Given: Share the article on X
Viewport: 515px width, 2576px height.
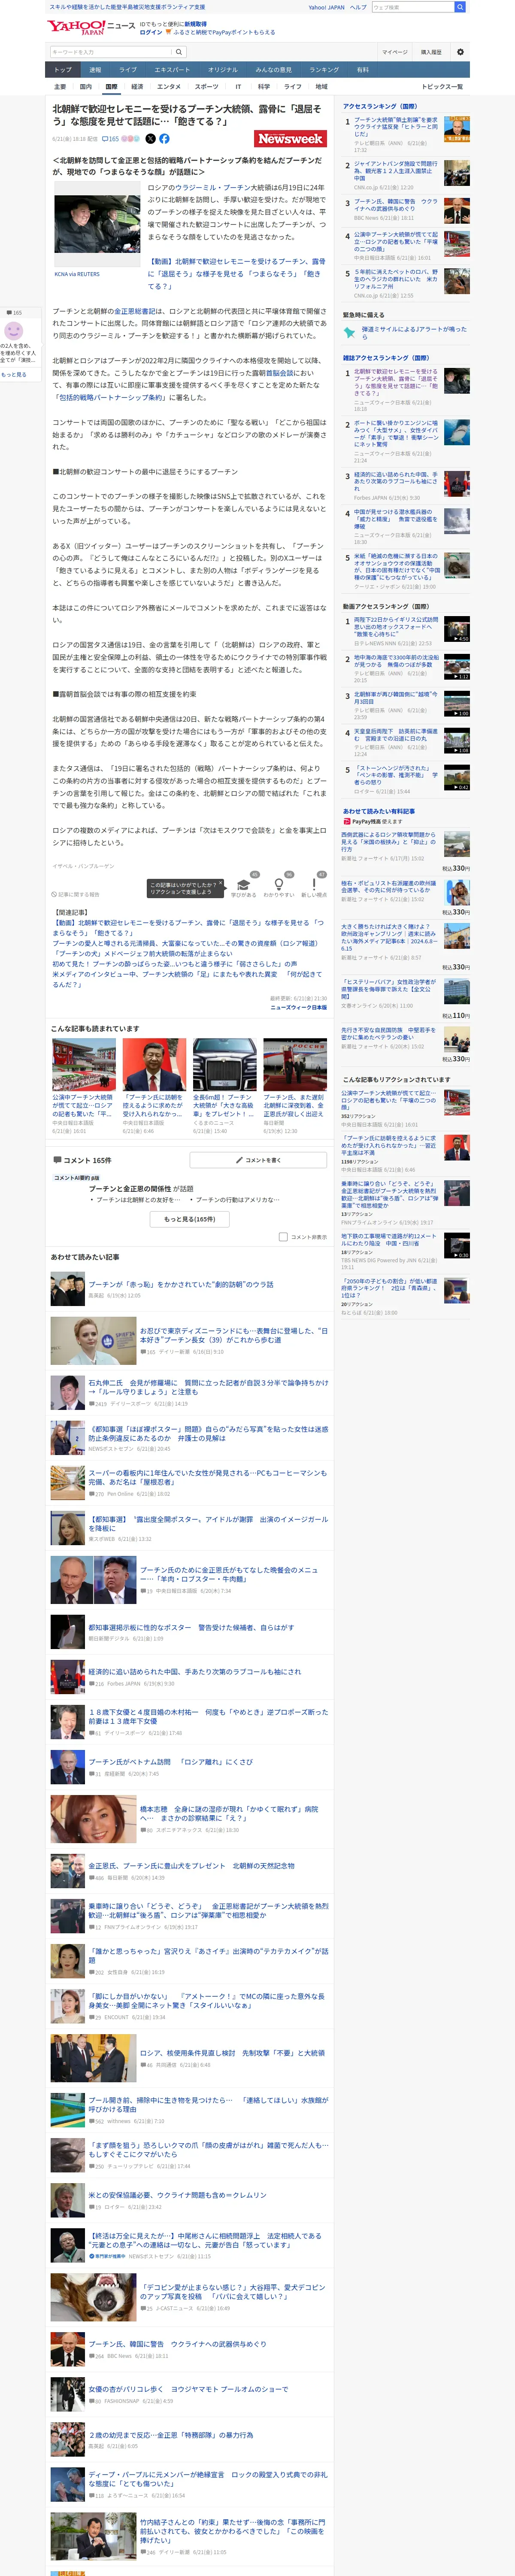Looking at the screenshot, I should 150,139.
